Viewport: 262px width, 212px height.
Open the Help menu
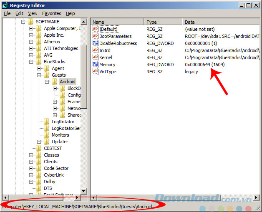(x=71, y=13)
